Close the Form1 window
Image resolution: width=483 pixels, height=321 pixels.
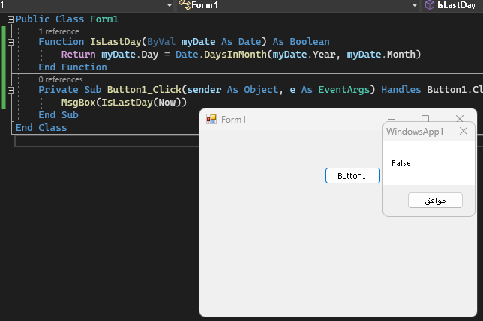point(460,118)
